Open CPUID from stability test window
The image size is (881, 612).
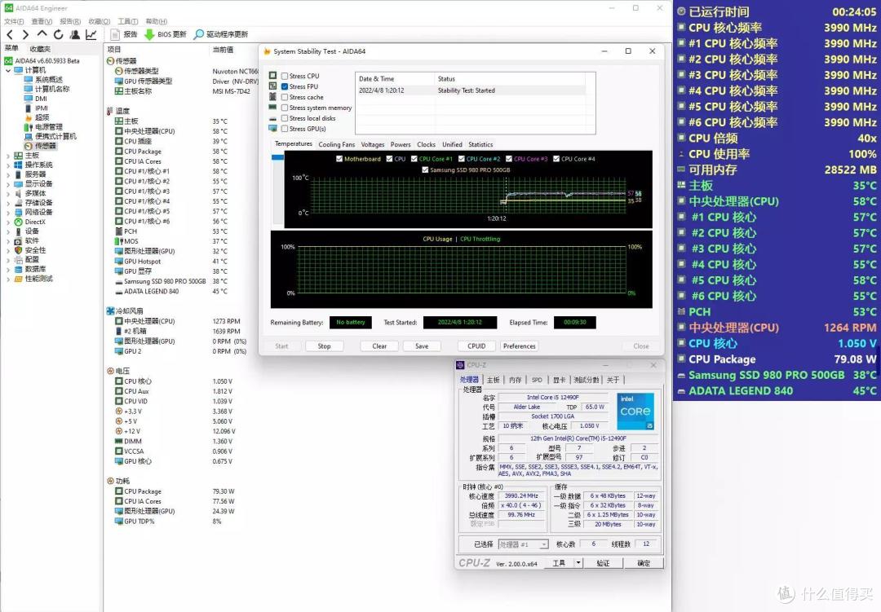[476, 346]
